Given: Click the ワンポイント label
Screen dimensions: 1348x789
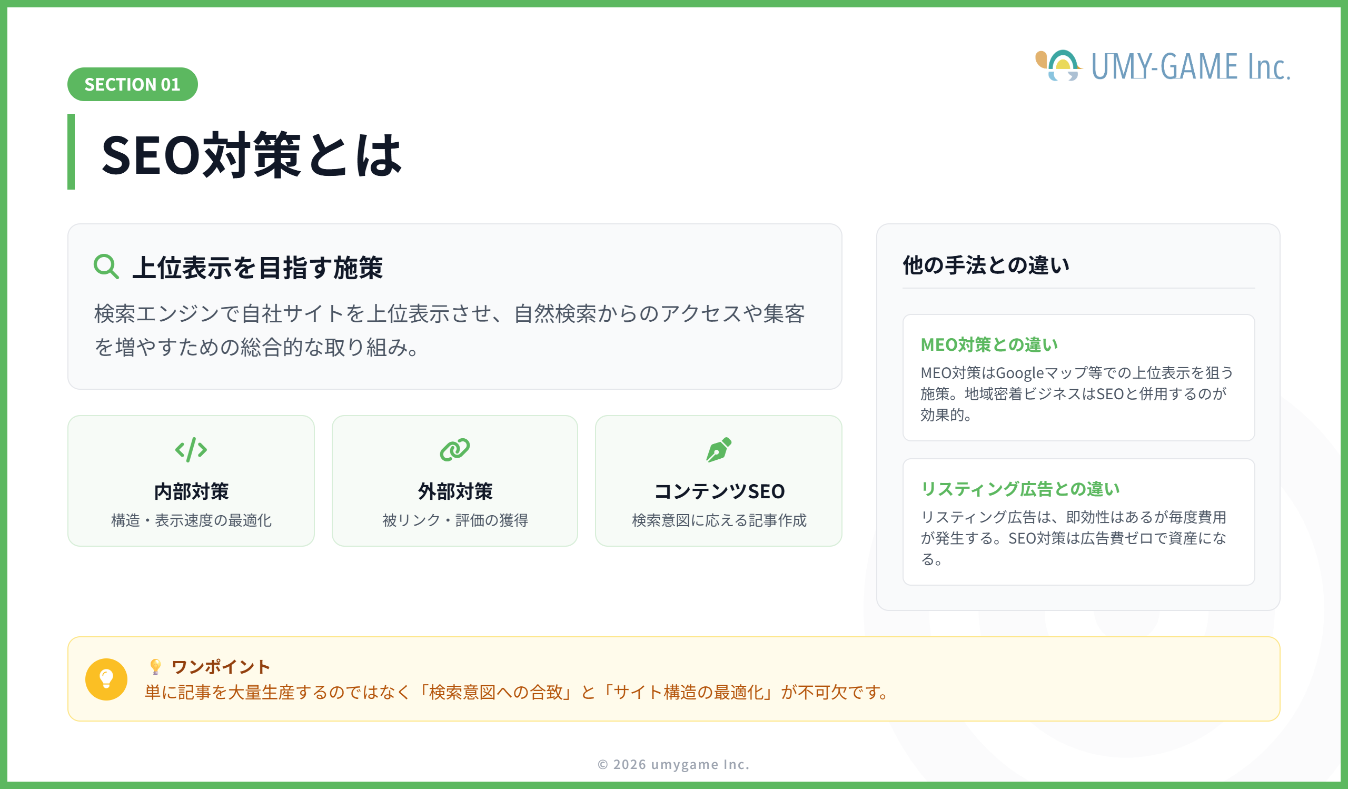Looking at the screenshot, I should pos(221,666).
